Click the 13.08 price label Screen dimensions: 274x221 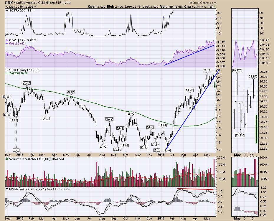(125, 145)
